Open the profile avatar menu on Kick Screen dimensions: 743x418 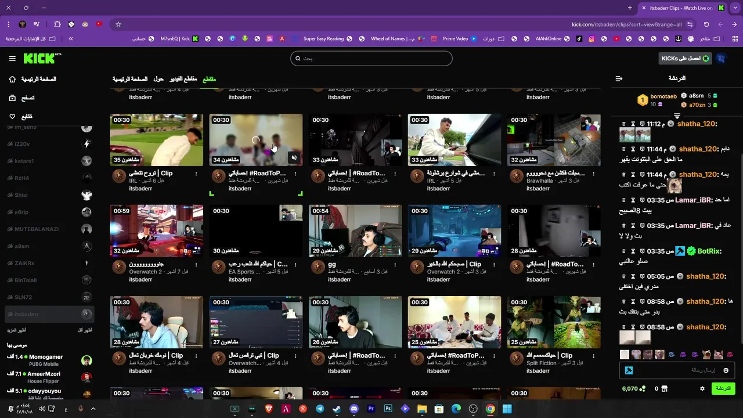(721, 59)
